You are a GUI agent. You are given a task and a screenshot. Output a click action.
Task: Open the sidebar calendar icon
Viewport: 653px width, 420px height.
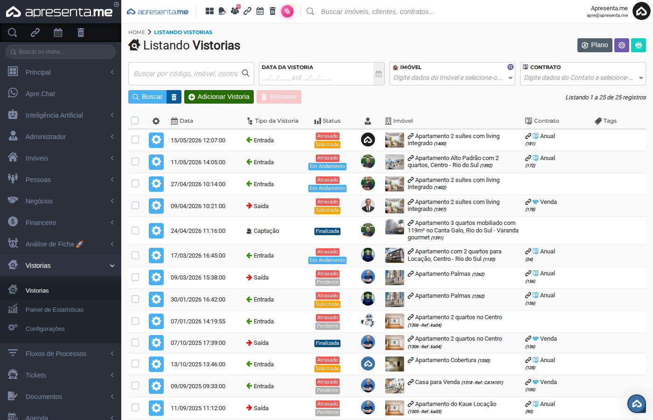point(58,32)
